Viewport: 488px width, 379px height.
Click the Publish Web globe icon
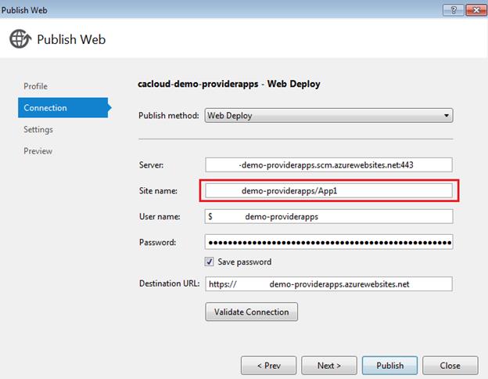pyautogui.click(x=20, y=39)
